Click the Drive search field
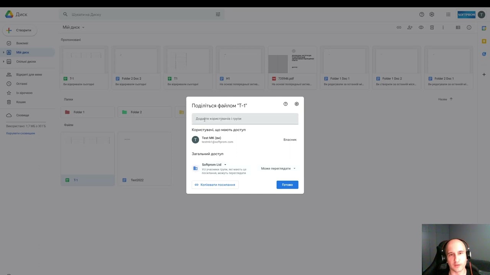Viewport: 490px width, 275px height. click(142, 15)
